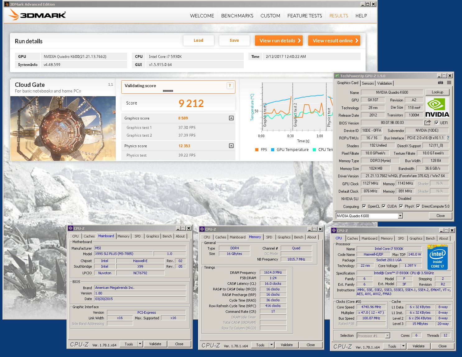
Task: Click the help question mark in Validating score
Action: click(230, 86)
